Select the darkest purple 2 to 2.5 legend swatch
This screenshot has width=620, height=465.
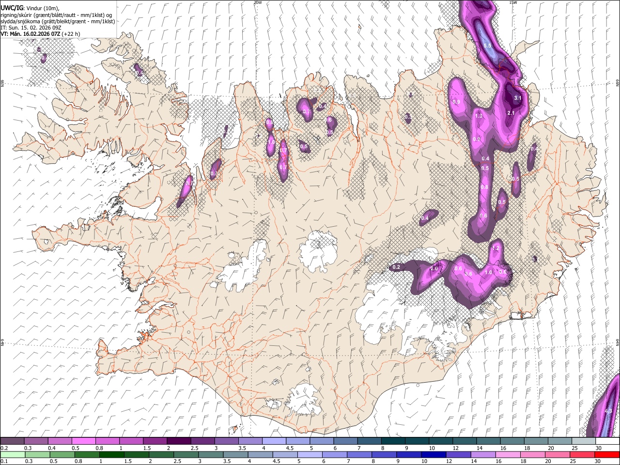coord(179,441)
